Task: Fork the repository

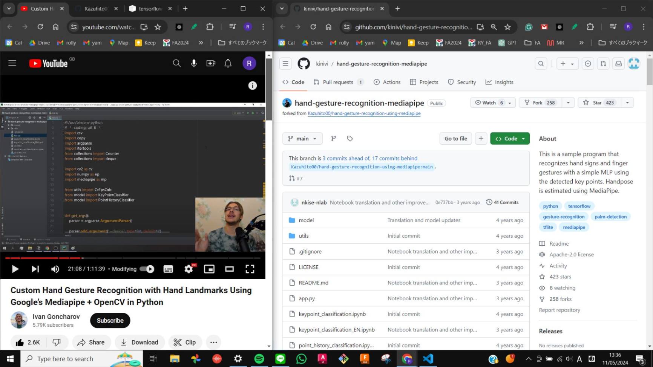Action: [x=540, y=102]
